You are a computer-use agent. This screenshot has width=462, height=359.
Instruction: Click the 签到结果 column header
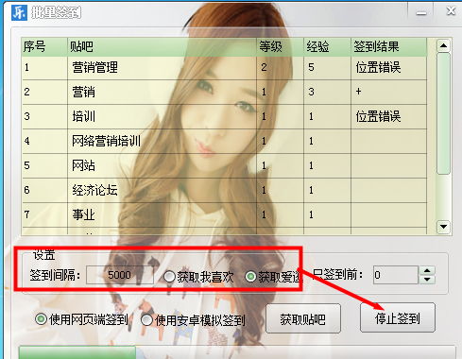coord(389,46)
